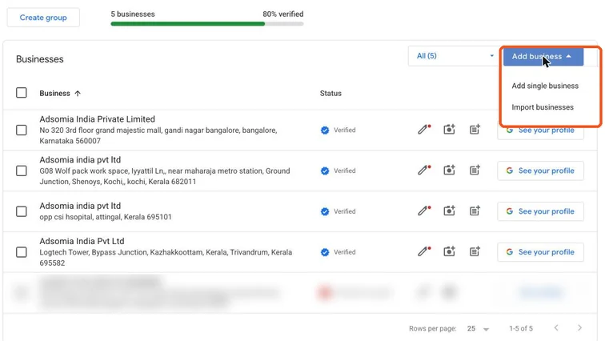Screen dimensions: 605x341
Task: Click the 80% verified progress bar
Action: coord(206,24)
